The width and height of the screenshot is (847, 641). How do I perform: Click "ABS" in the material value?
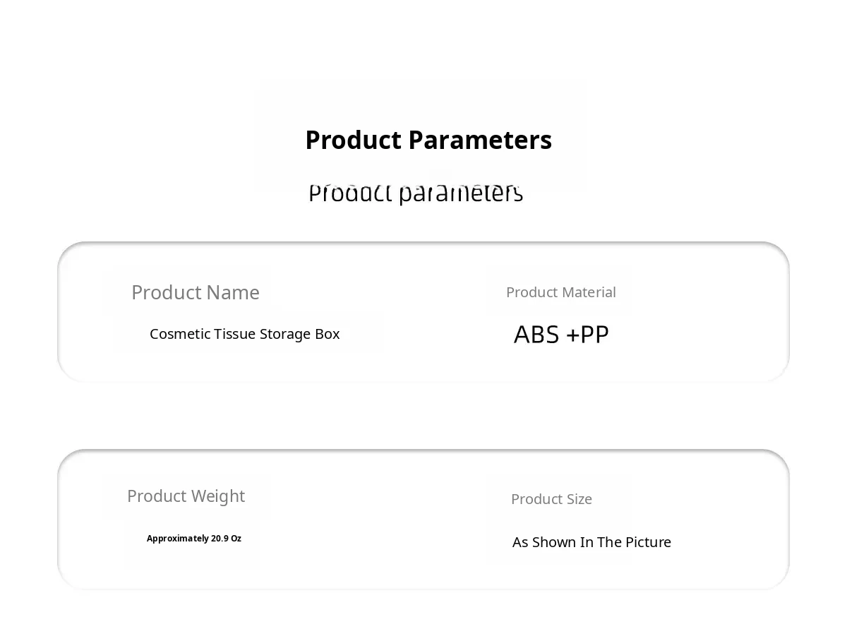[x=536, y=335]
